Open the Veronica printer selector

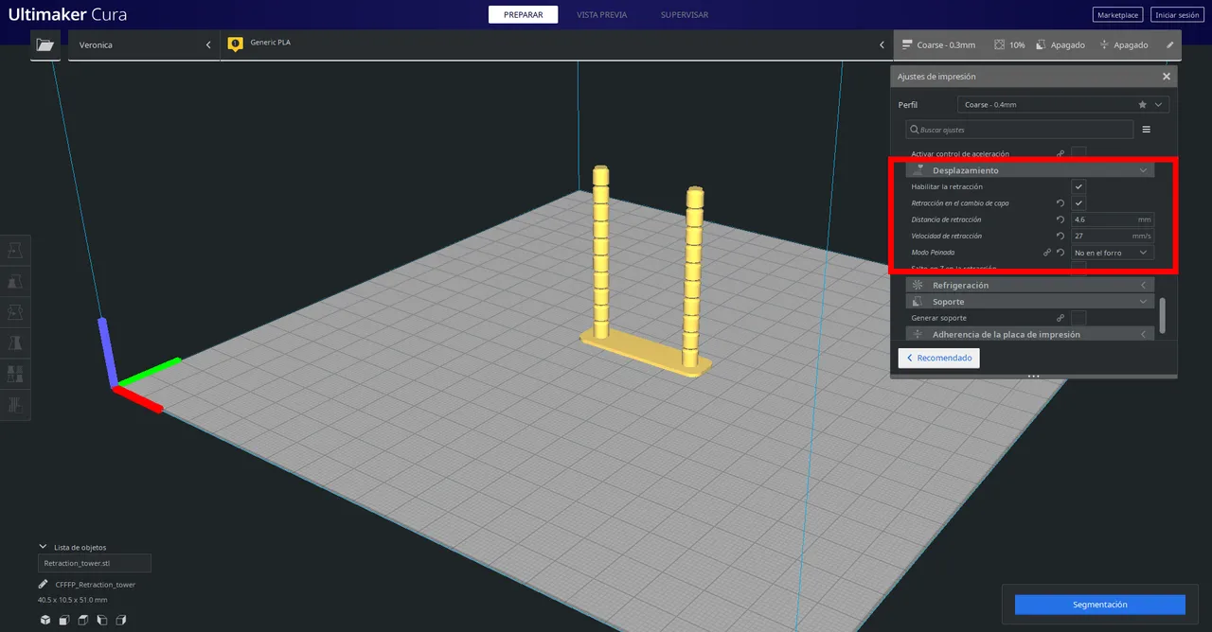(x=144, y=44)
